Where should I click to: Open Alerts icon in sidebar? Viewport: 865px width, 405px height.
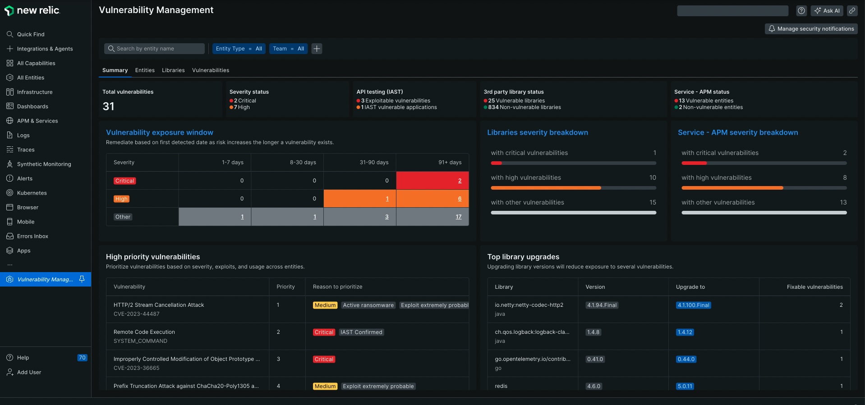click(x=10, y=178)
